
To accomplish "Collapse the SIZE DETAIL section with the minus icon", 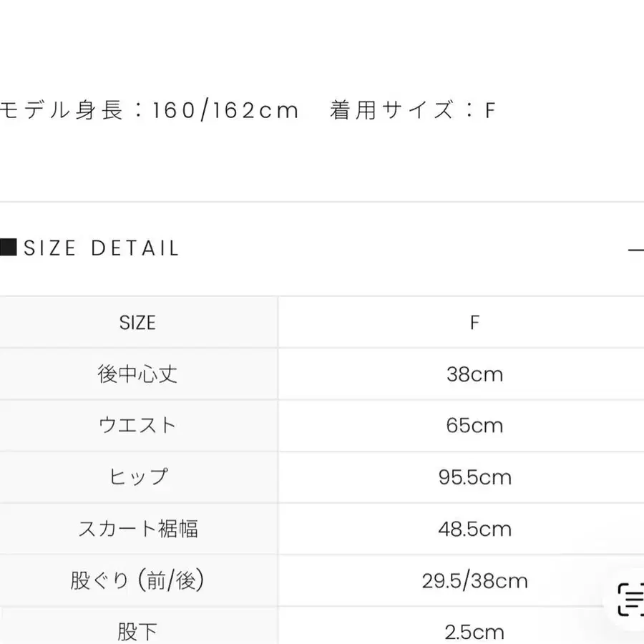I will pos(635,249).
